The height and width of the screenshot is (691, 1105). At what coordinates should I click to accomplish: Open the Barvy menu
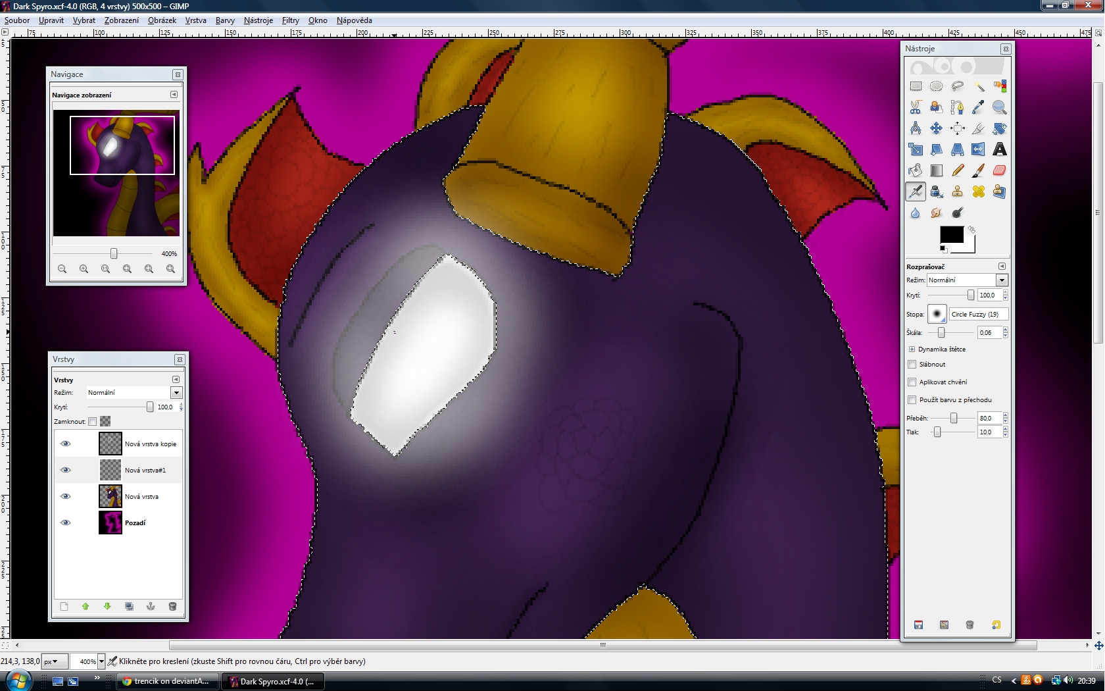(x=225, y=20)
